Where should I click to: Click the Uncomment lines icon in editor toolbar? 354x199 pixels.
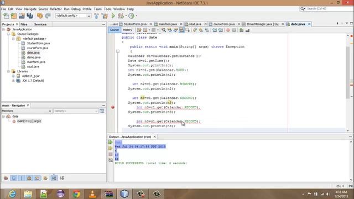tap(247, 30)
